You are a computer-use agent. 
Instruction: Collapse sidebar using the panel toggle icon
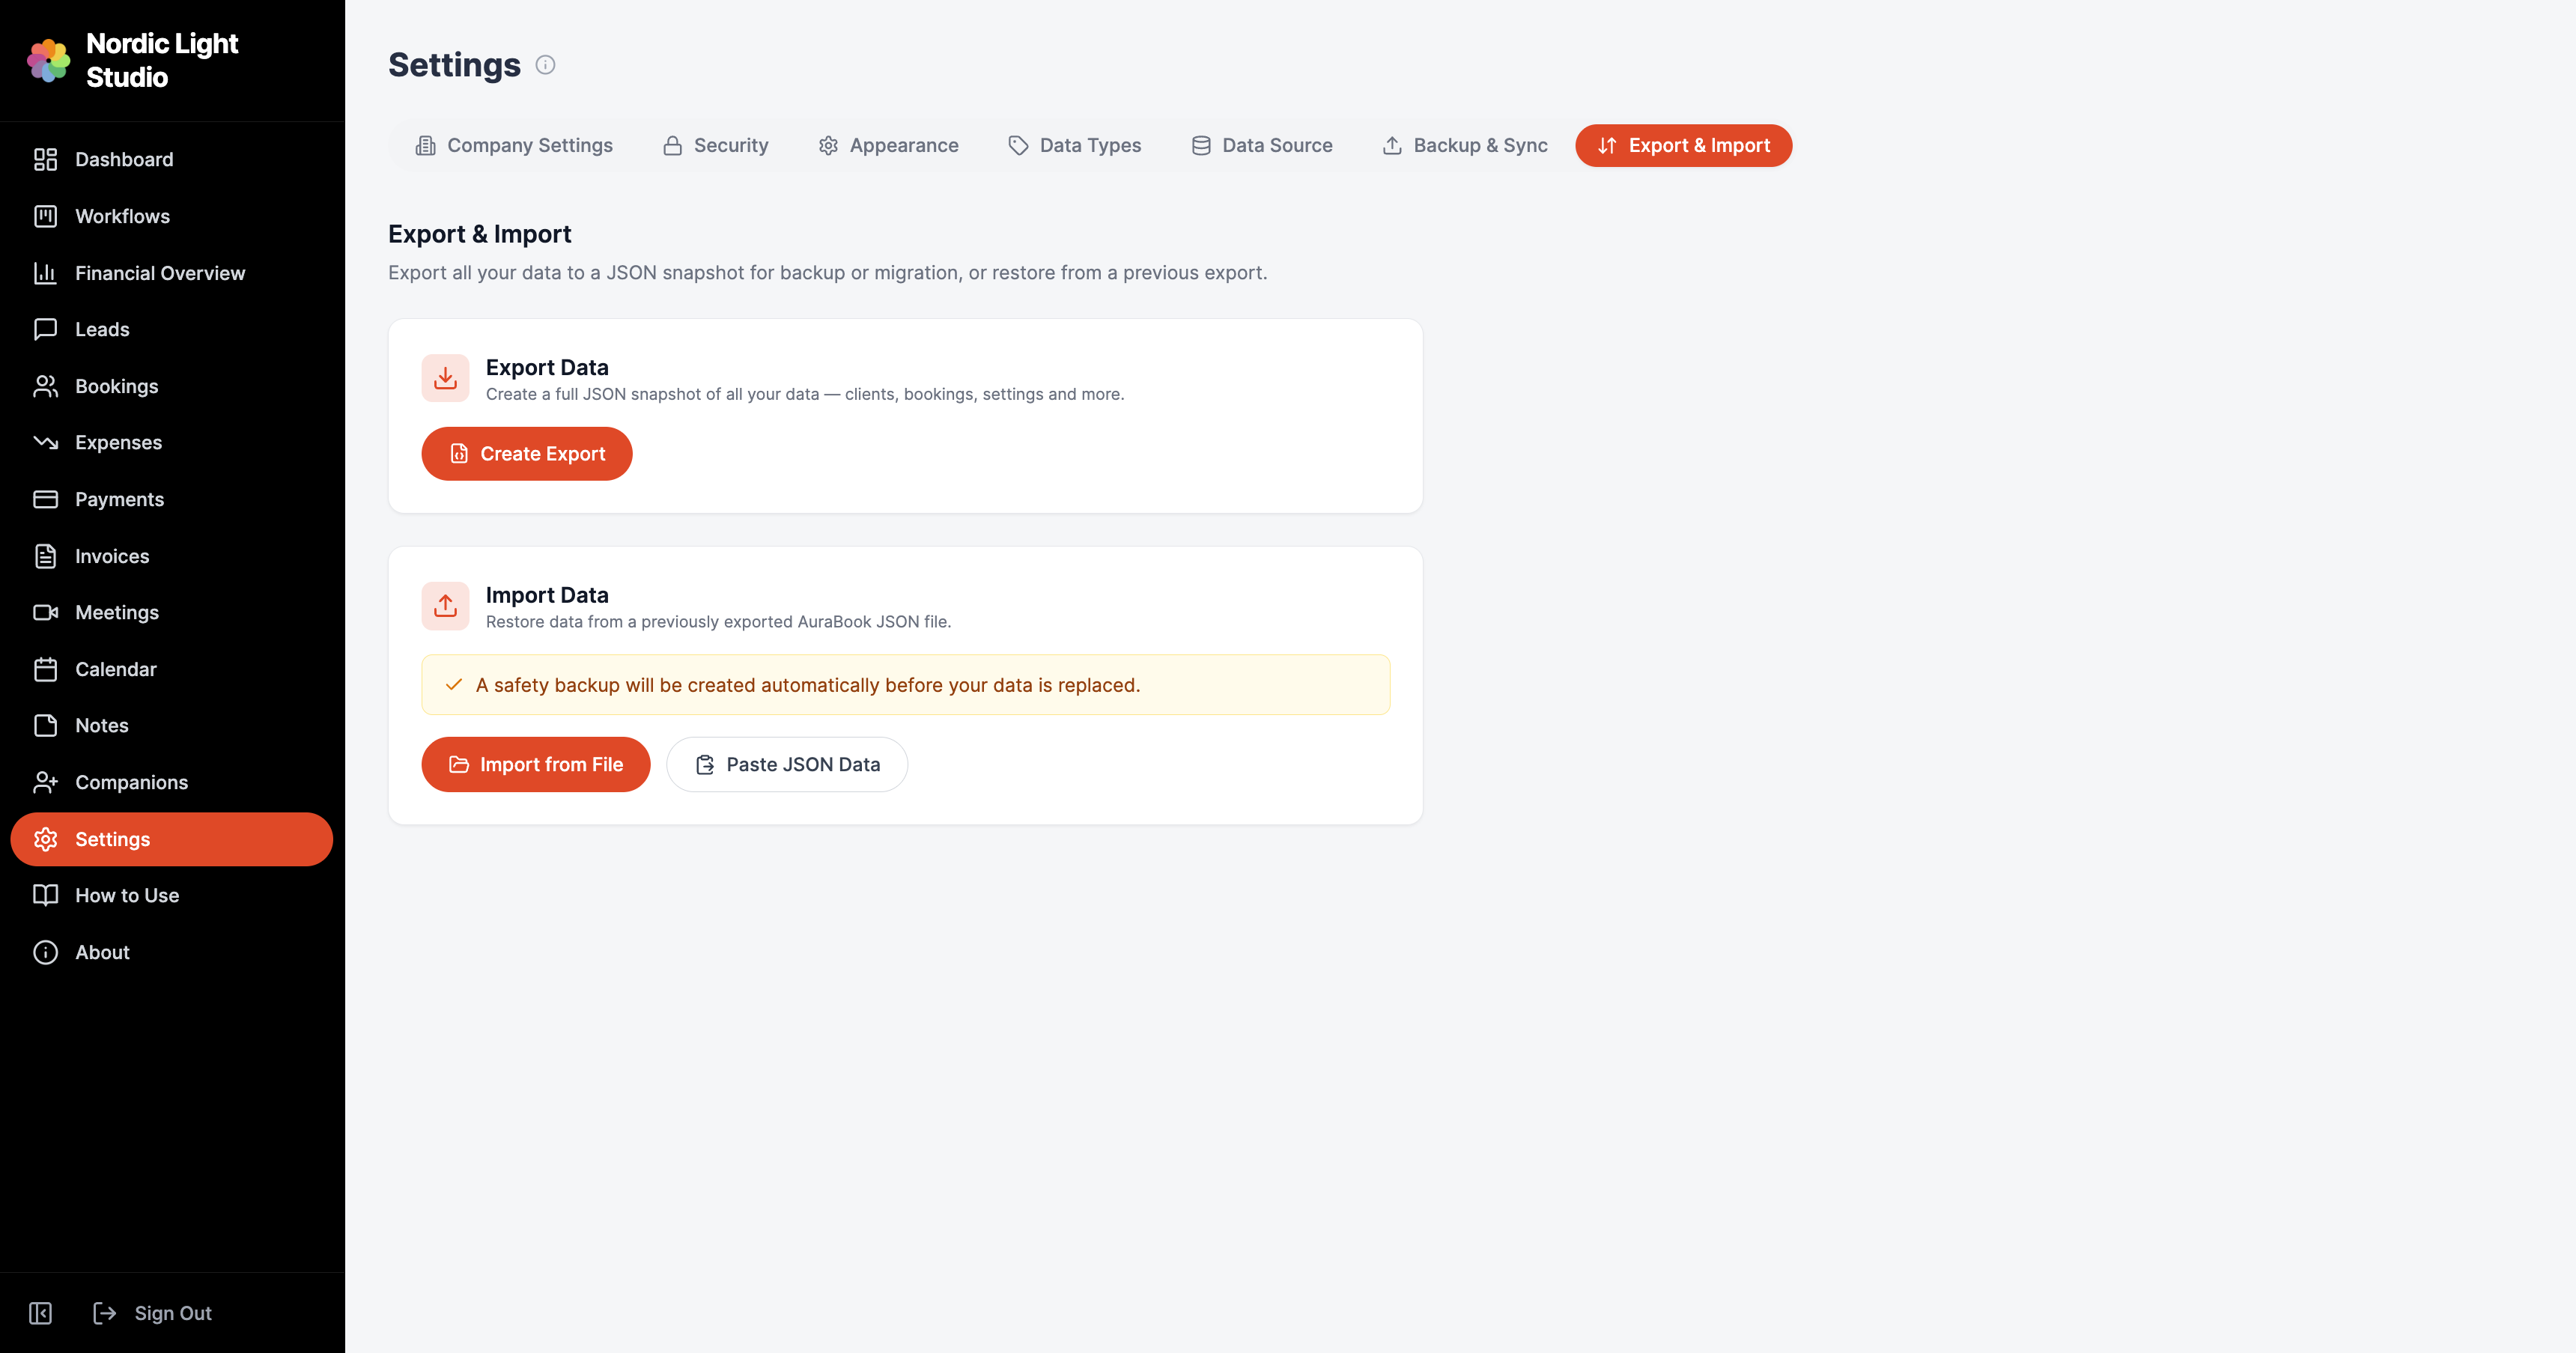point(40,1313)
